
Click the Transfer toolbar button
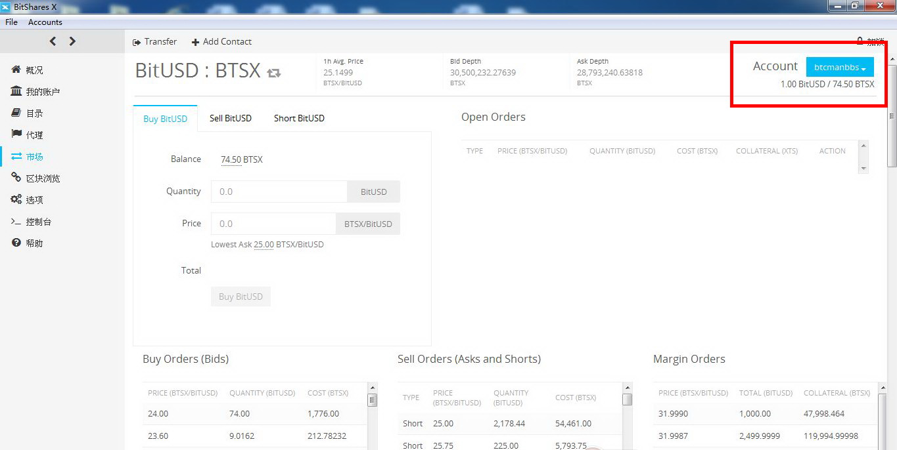pyautogui.click(x=154, y=41)
